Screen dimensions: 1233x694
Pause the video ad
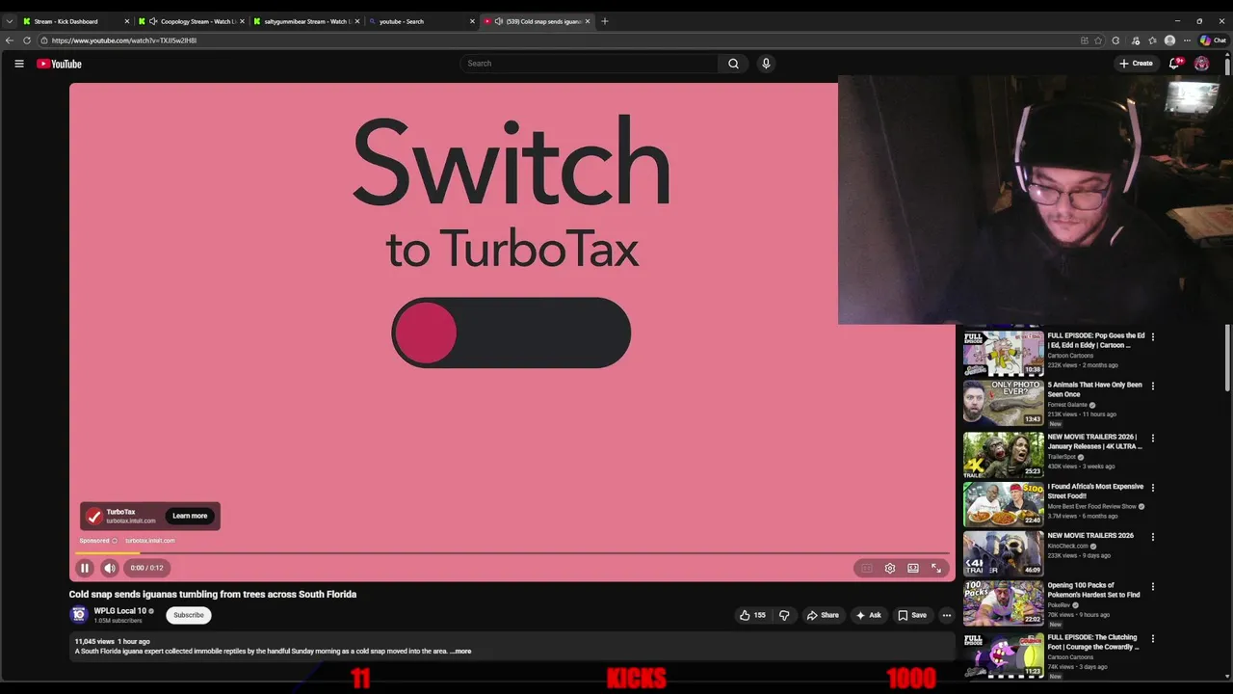click(85, 568)
